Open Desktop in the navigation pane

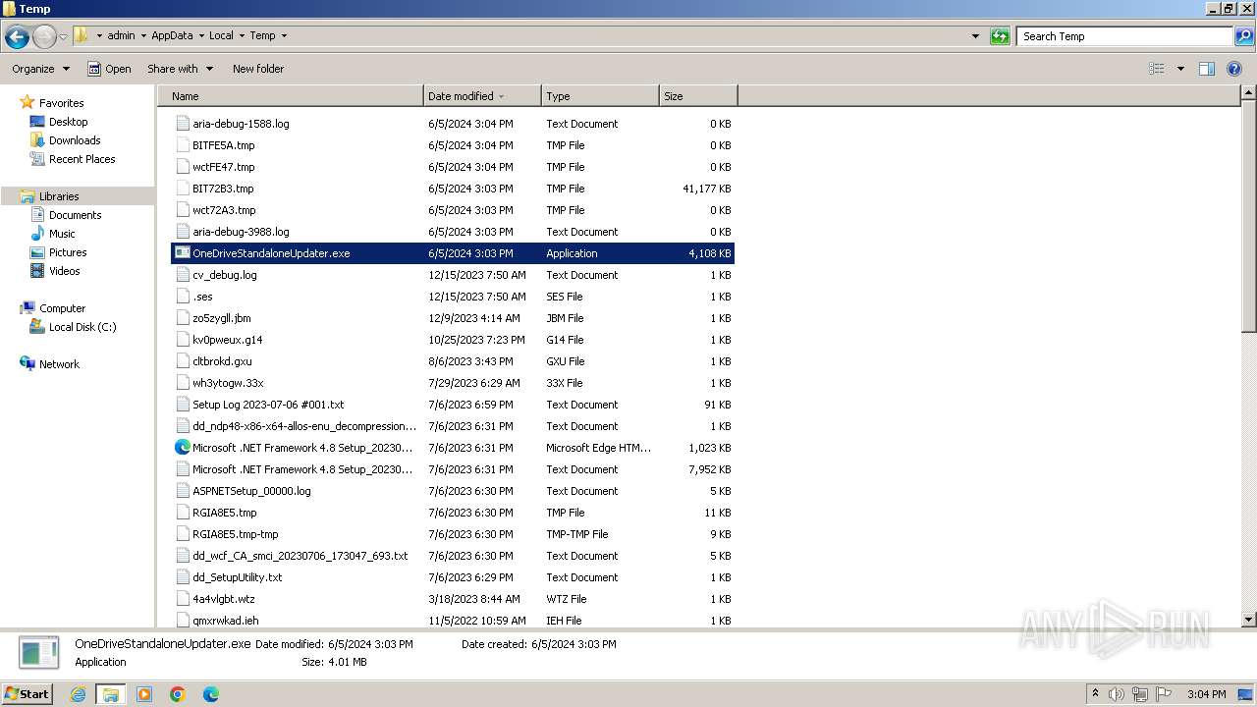[x=68, y=122]
